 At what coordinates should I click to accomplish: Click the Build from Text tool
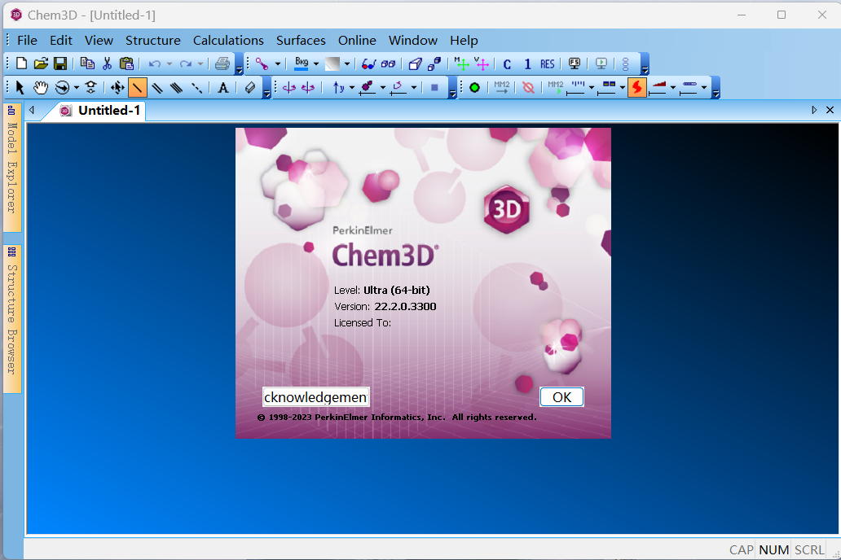click(223, 87)
